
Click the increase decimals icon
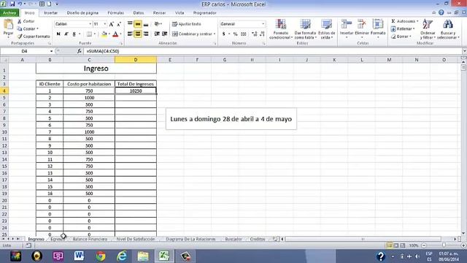pyautogui.click(x=254, y=34)
